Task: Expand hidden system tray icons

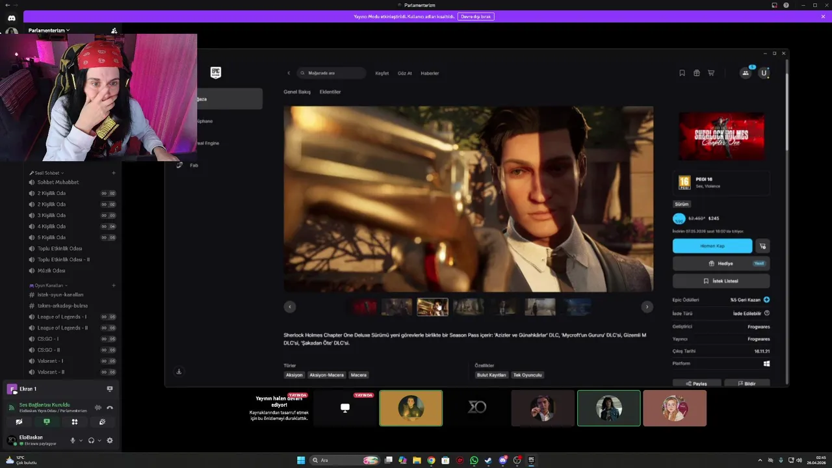Action: pyautogui.click(x=760, y=460)
